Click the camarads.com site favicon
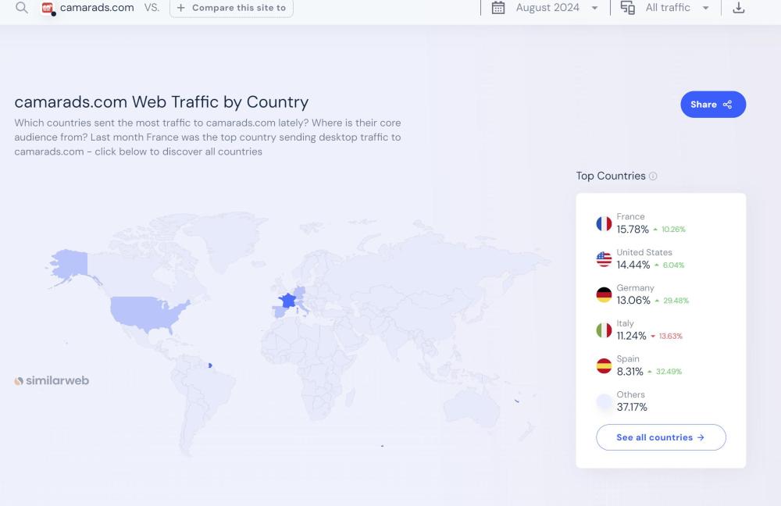781x506 pixels. [48, 9]
